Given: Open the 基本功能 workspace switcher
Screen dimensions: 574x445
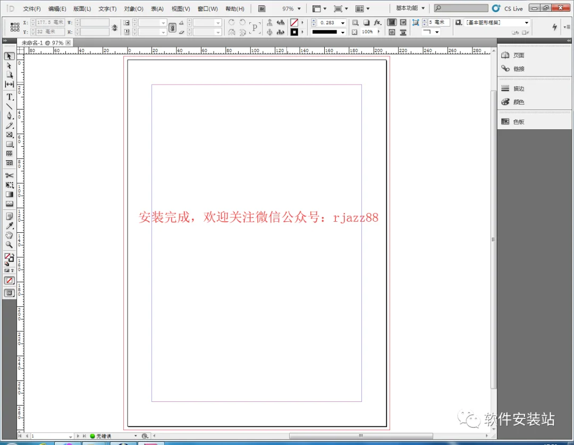Looking at the screenshot, I should (410, 8).
